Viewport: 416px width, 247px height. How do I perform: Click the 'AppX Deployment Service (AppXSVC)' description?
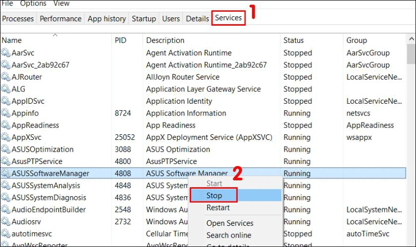[x=209, y=137]
